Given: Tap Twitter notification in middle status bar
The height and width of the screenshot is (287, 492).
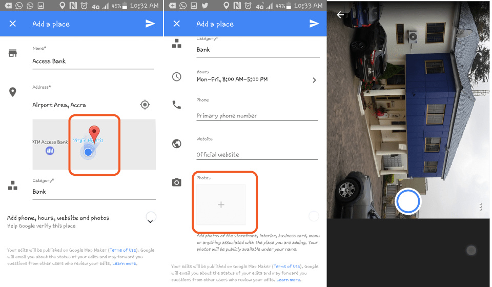Looking at the screenshot, I should click(205, 6).
